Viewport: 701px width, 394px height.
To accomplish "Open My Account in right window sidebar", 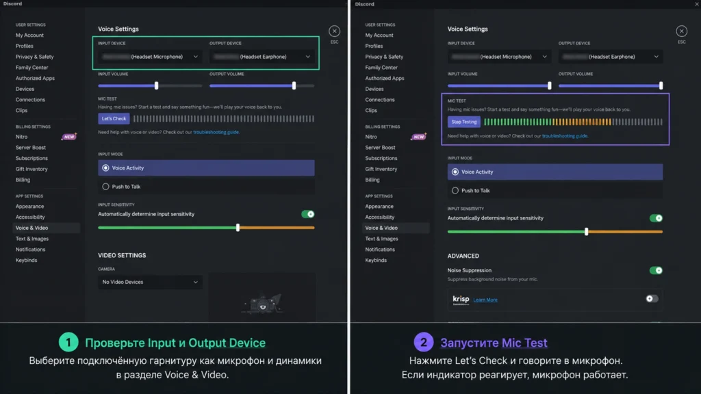I will [379, 36].
